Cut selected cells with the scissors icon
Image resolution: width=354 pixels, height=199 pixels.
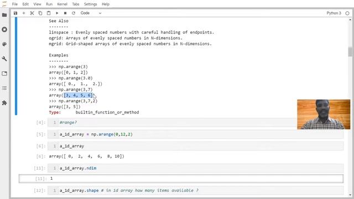[32, 13]
